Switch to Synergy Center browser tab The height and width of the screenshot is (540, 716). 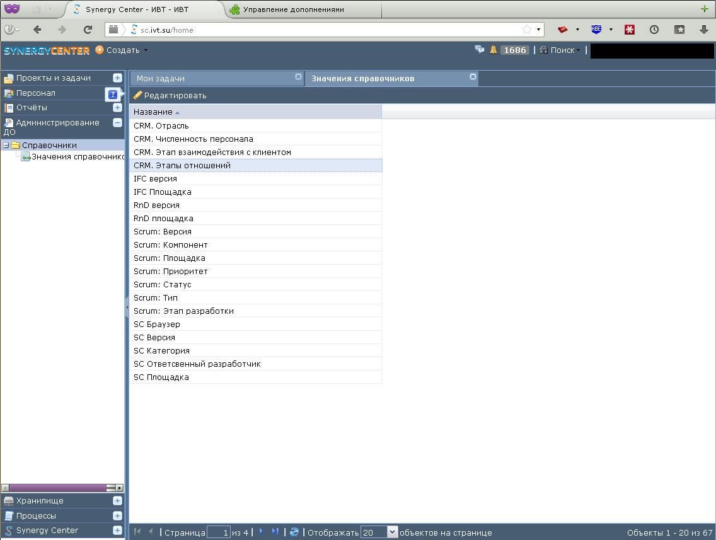click(x=137, y=9)
